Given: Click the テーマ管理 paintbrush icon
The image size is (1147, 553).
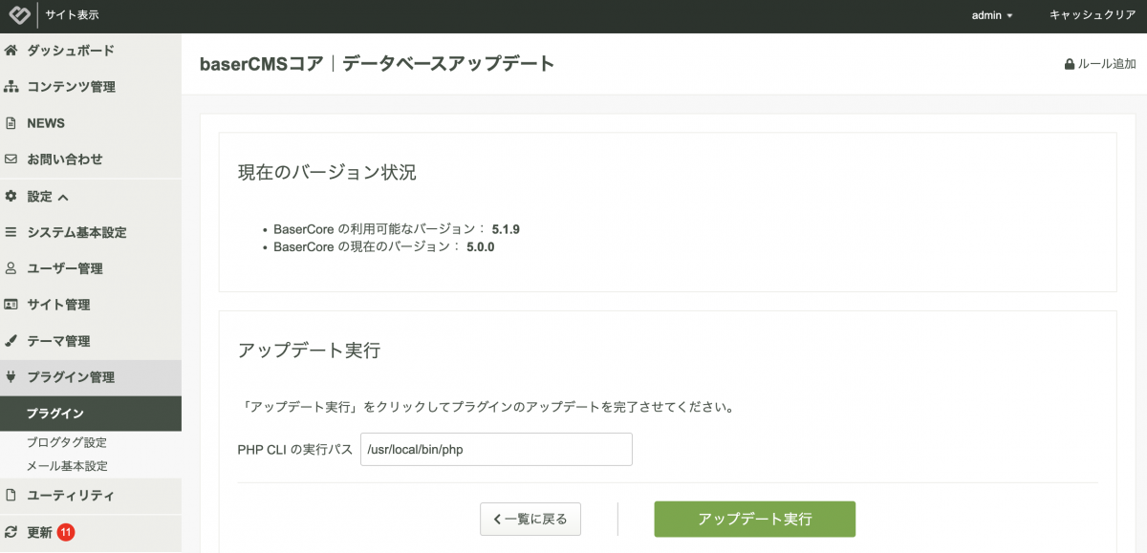Looking at the screenshot, I should click(11, 341).
